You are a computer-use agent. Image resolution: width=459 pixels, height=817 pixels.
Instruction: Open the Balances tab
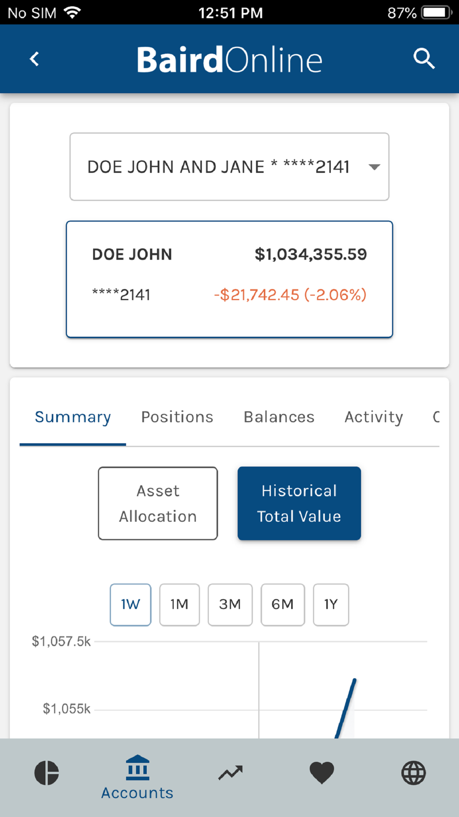point(279,417)
